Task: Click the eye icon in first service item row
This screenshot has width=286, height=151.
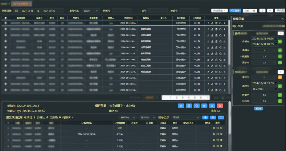Action: (214, 128)
